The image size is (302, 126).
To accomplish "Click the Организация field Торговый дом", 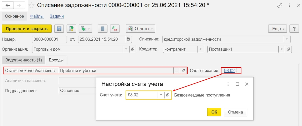I will click(x=78, y=49).
